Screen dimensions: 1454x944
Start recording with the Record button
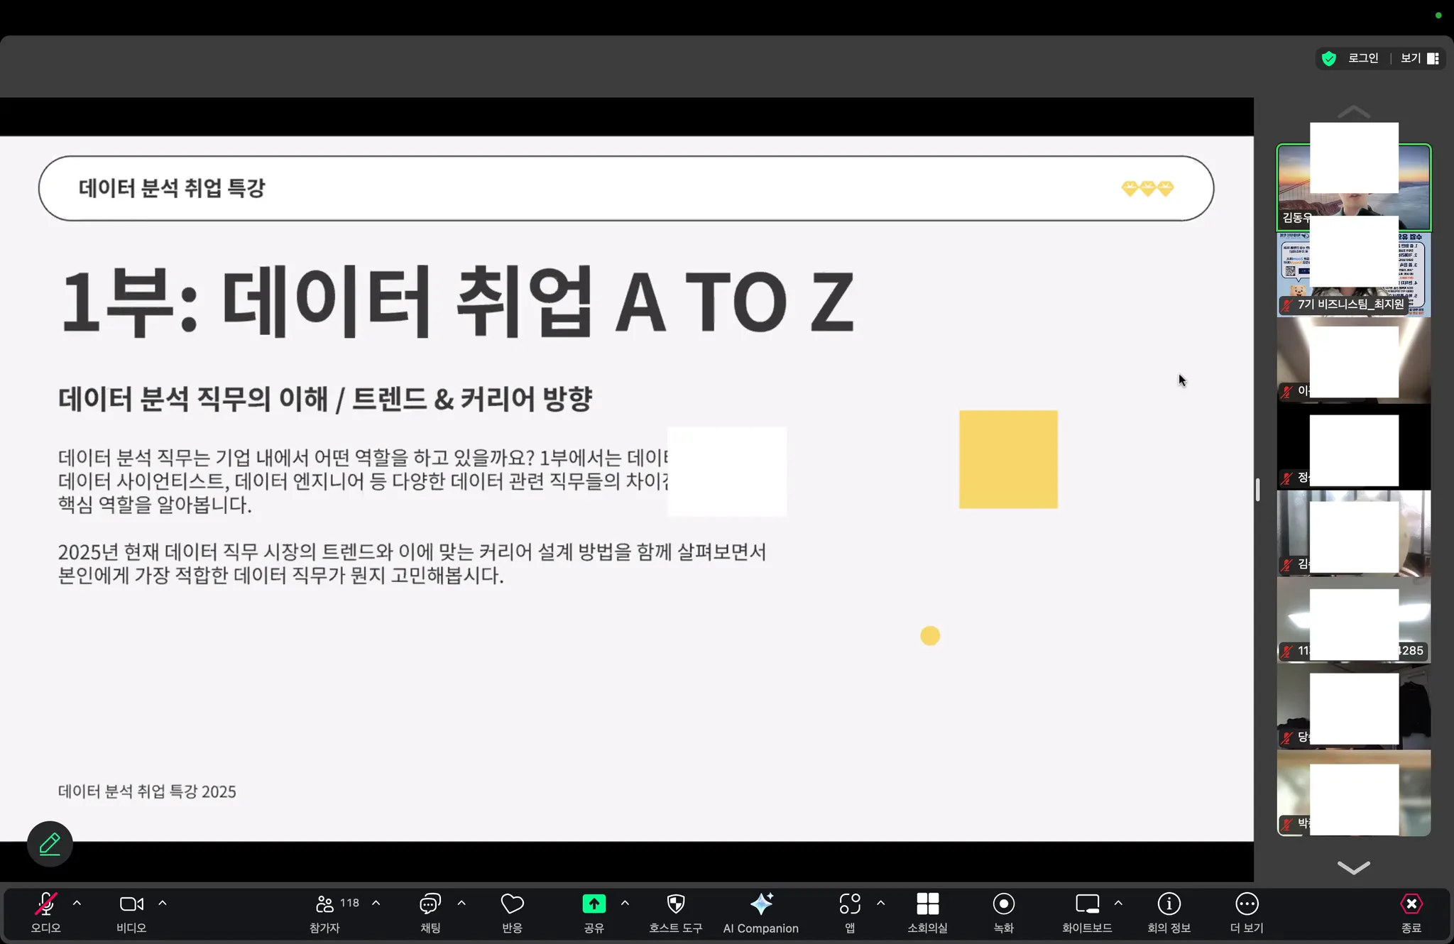click(x=1003, y=904)
